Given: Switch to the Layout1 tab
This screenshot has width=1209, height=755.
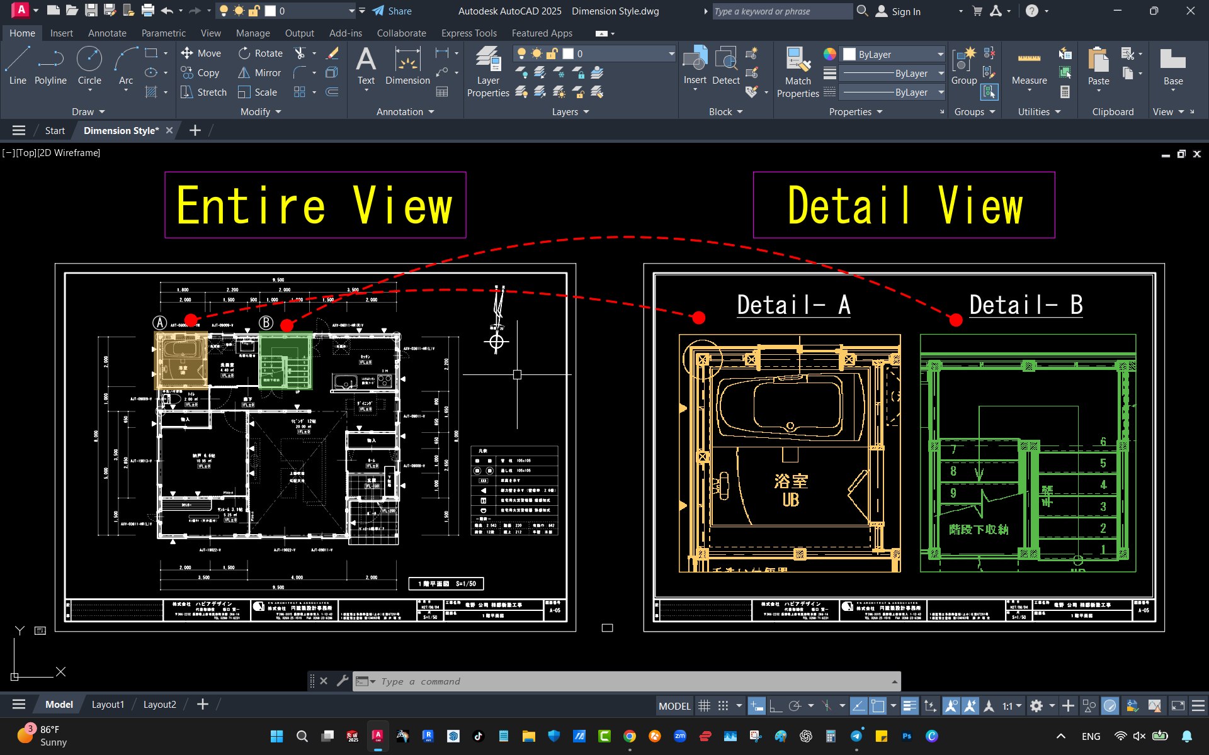Looking at the screenshot, I should 108,704.
